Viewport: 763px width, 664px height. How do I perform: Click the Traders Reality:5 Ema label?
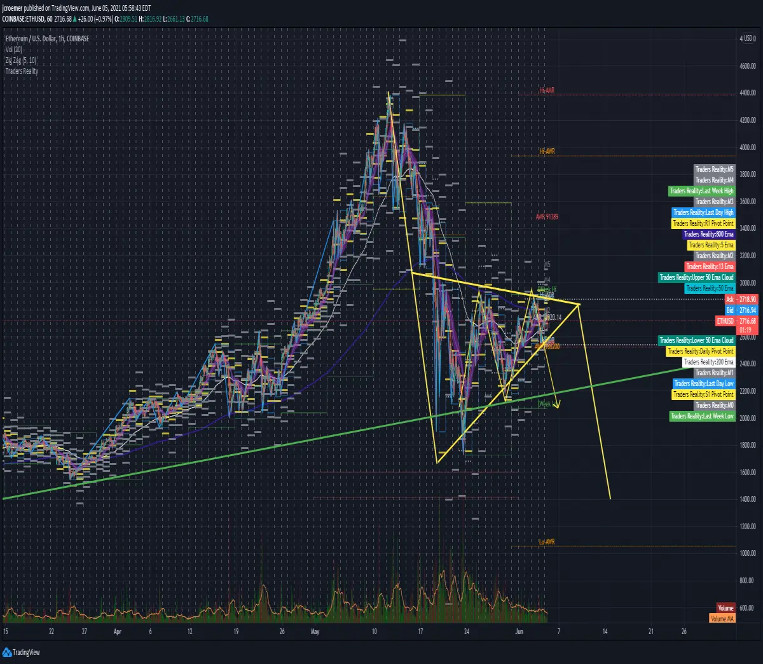click(x=711, y=245)
